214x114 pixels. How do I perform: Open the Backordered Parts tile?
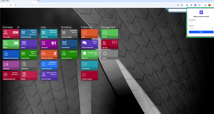tap(69, 55)
